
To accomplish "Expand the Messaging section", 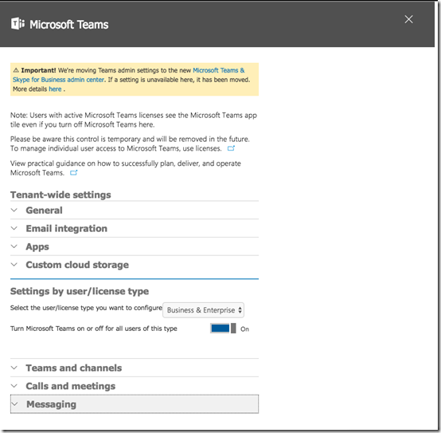I will pos(135,404).
